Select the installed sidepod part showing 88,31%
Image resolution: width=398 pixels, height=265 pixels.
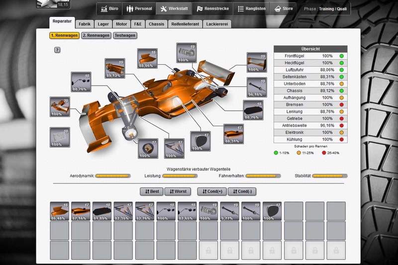pos(233,134)
